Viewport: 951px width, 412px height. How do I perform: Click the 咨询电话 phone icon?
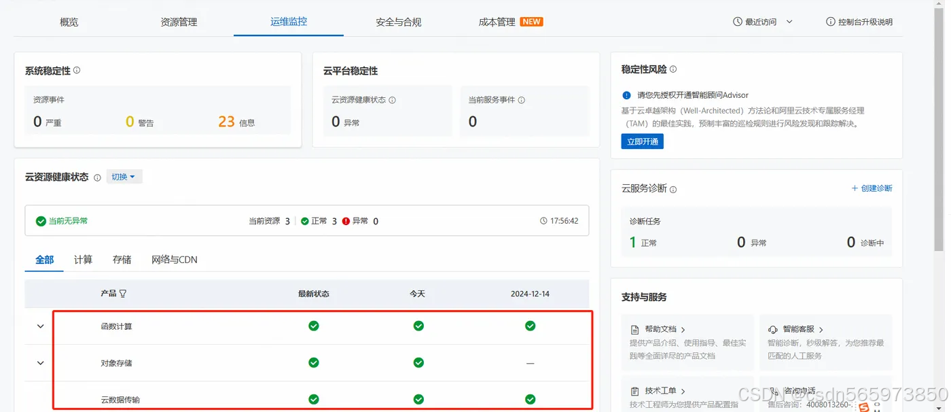point(774,390)
